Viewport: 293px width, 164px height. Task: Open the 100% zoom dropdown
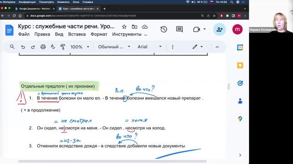80,47
